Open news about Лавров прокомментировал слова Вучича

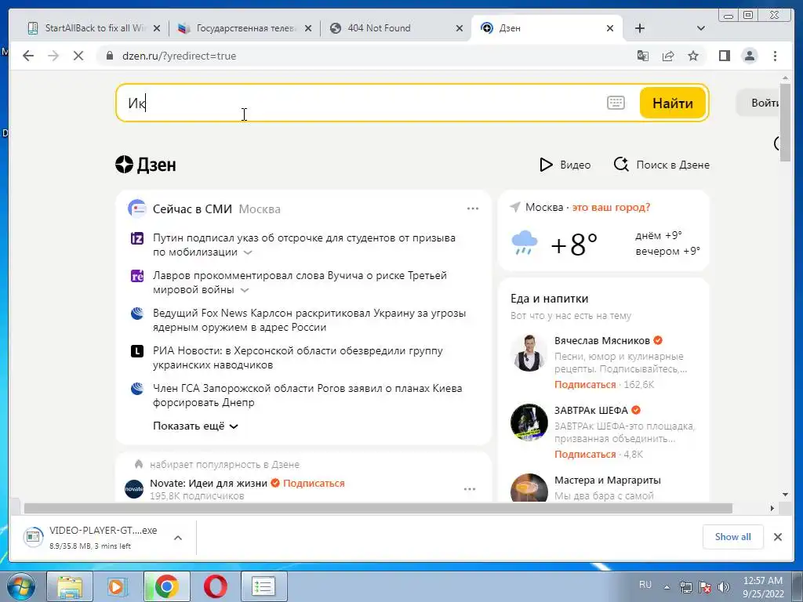pos(300,282)
